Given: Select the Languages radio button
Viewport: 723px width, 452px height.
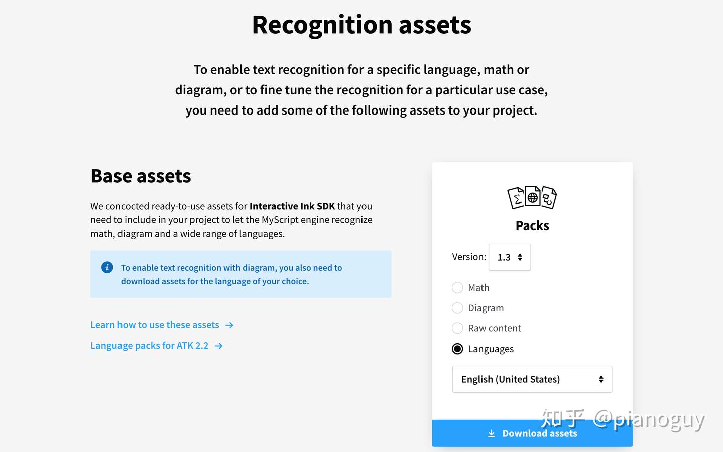Looking at the screenshot, I should pos(457,348).
